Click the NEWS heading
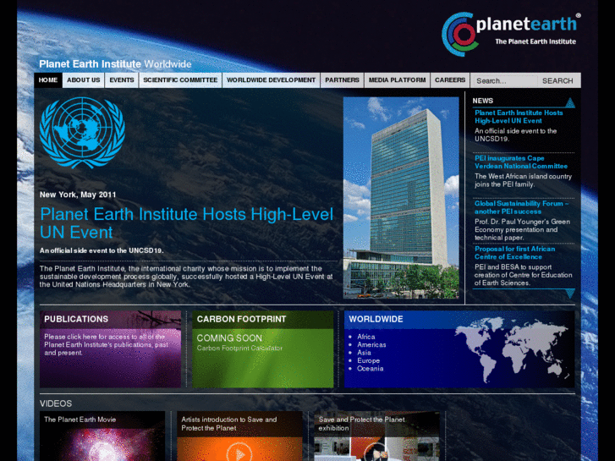 point(482,101)
